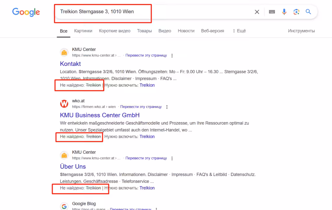
Task: Open the Google logo homepage
Action: click(x=26, y=12)
